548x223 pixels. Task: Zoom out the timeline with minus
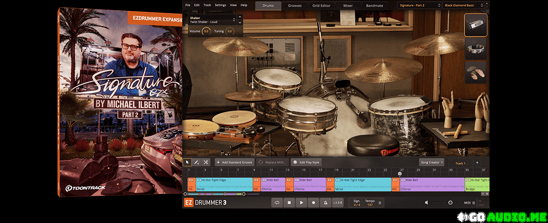482,194
